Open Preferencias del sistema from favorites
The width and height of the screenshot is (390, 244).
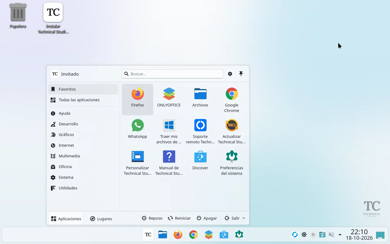click(232, 162)
